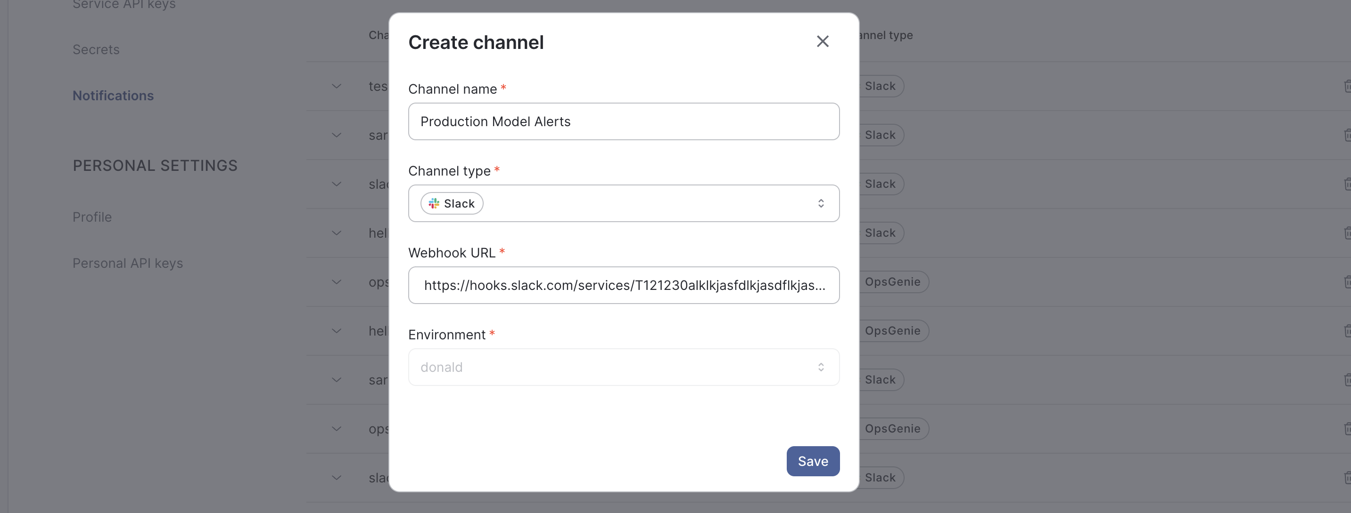
Task: Open Personal API keys page
Action: click(127, 263)
